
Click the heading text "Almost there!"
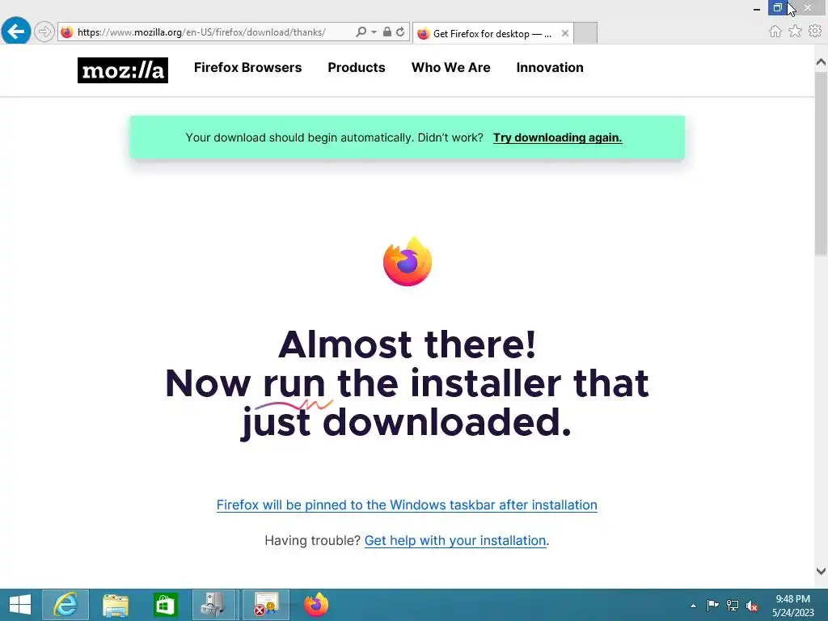(408, 344)
